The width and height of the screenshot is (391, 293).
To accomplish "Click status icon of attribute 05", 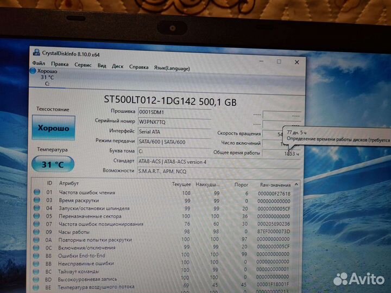I will [37, 216].
